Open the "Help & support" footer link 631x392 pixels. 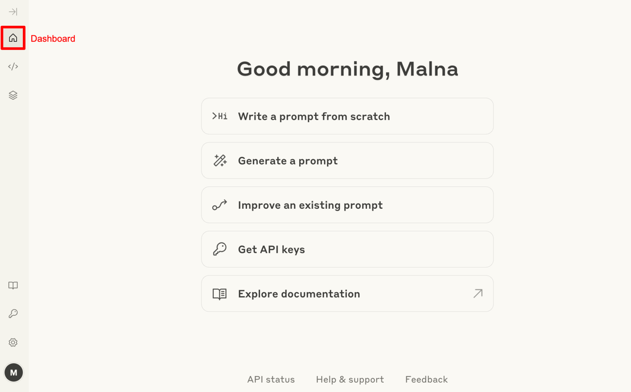[350, 379]
